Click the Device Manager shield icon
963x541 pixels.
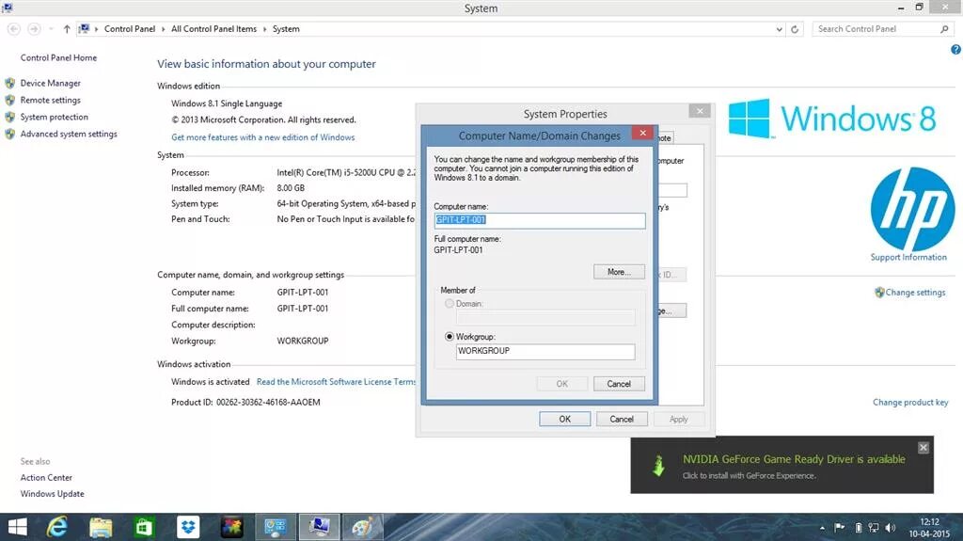tap(9, 83)
